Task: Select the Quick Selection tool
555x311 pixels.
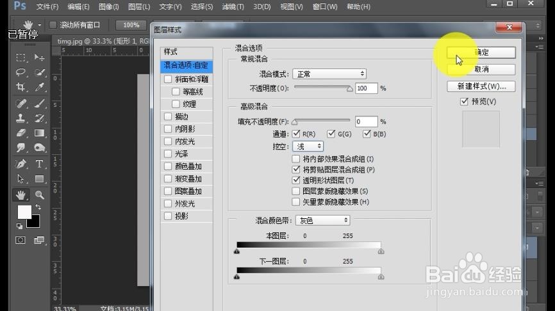Action: point(39,72)
